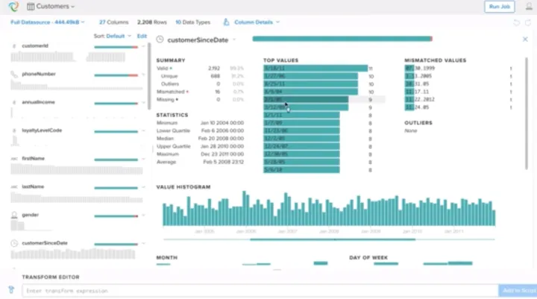
Task: Click the redo arrow icon
Action: 528,22
